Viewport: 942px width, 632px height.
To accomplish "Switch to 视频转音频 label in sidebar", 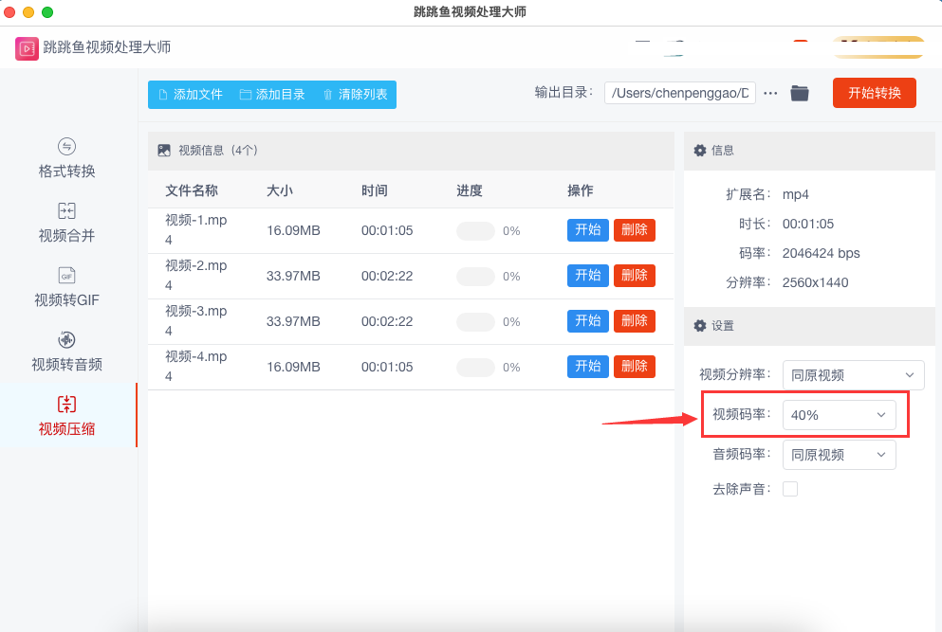I will pos(66,364).
